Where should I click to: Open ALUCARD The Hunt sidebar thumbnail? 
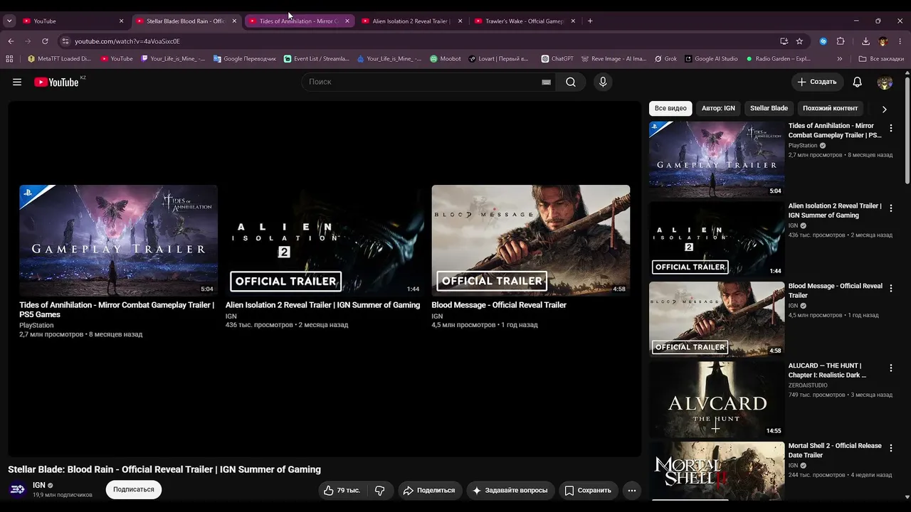click(717, 400)
